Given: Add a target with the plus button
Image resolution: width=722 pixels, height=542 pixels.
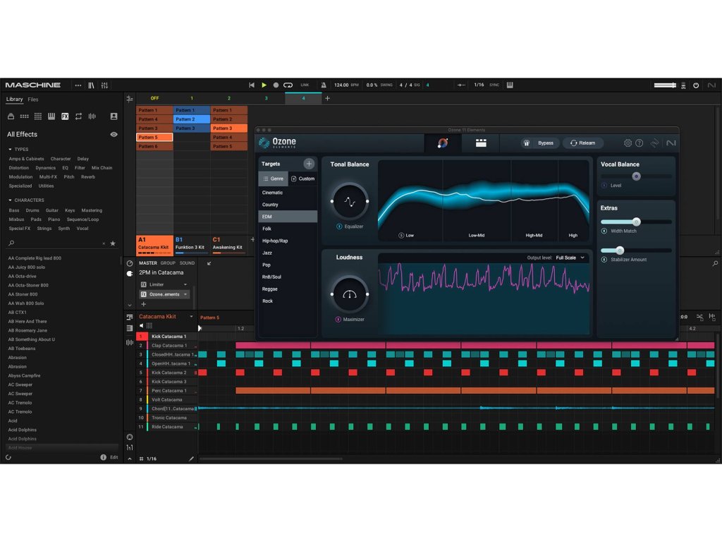Looking at the screenshot, I should (309, 164).
